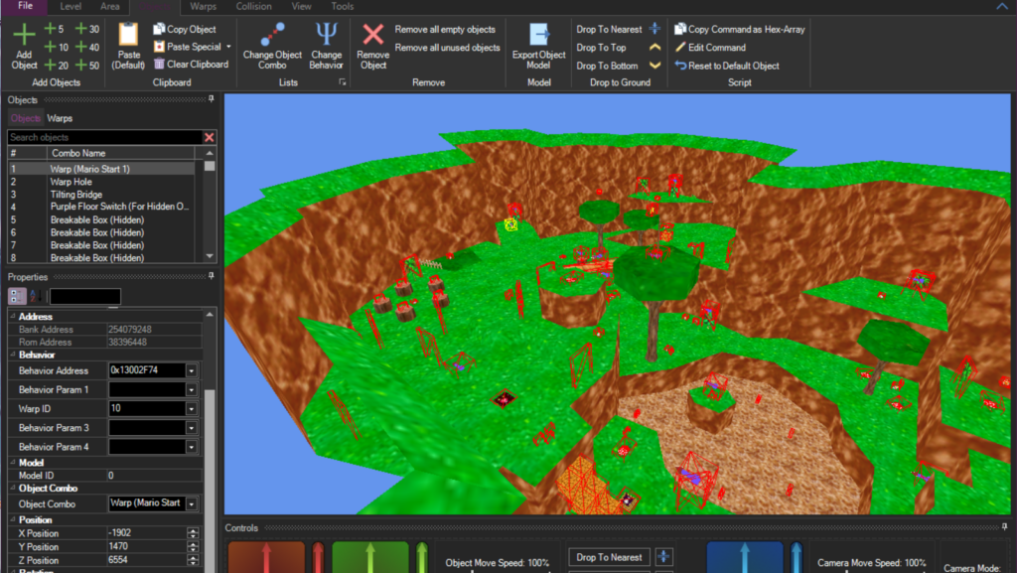Click Drop To Nearest button in Controls
The height and width of the screenshot is (573, 1017).
(609, 557)
